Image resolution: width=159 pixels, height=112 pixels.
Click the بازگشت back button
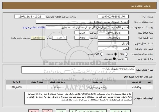click(x=47, y=111)
